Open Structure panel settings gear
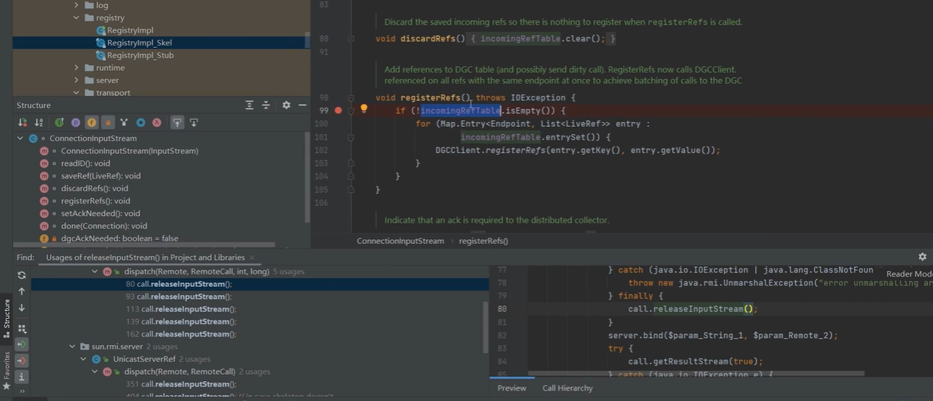This screenshot has height=401, width=933. point(286,105)
